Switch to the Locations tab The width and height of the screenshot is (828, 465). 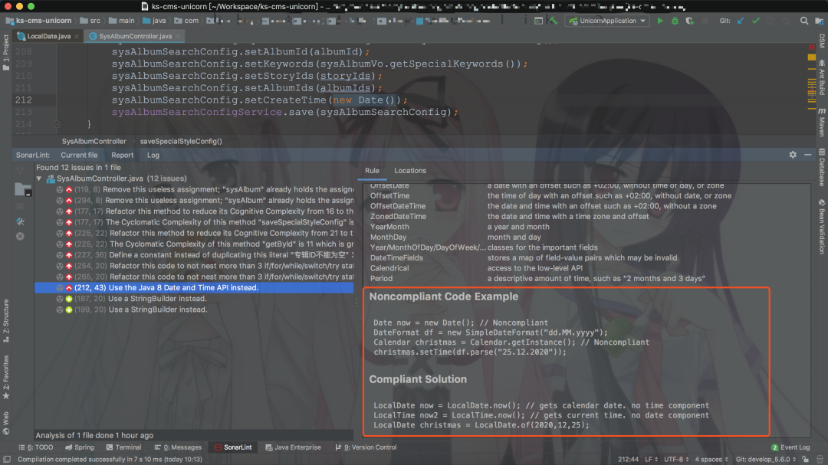point(409,171)
